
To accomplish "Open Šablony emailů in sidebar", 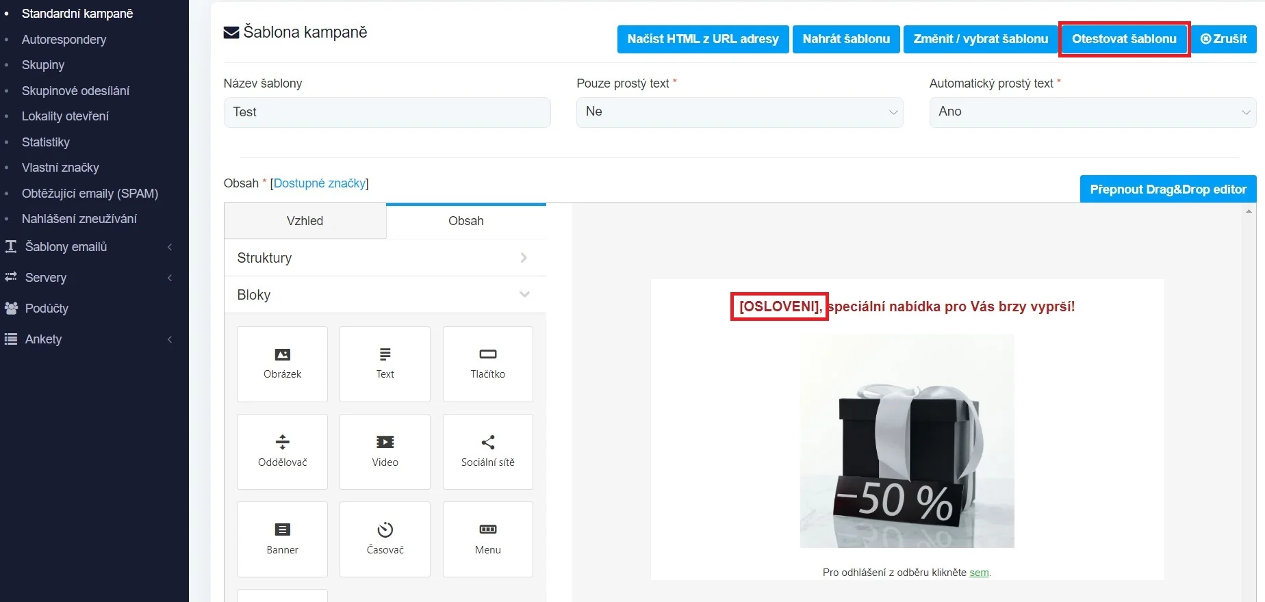I will tap(66, 247).
